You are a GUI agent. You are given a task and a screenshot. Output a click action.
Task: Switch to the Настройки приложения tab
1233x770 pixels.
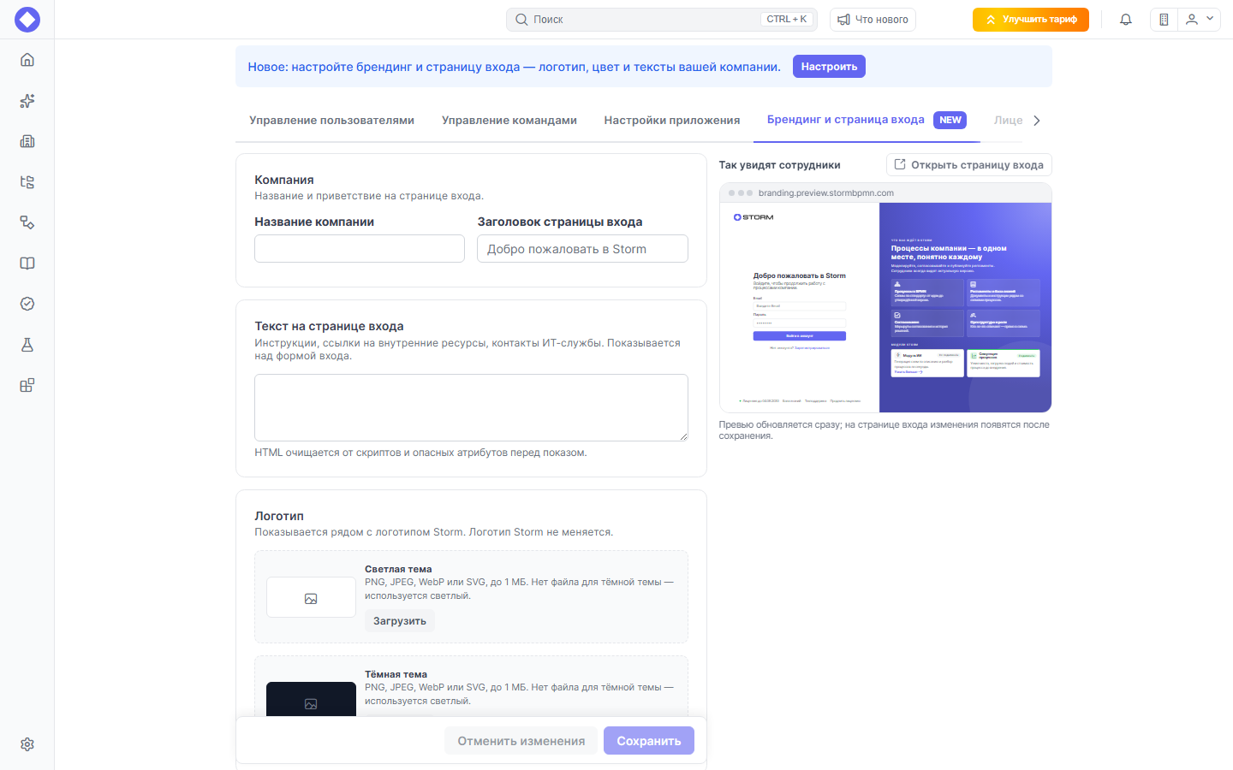(672, 121)
